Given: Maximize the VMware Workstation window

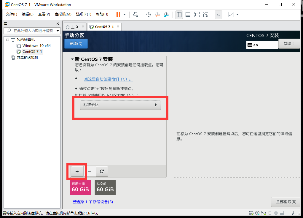Looking at the screenshot, I should 280,4.
